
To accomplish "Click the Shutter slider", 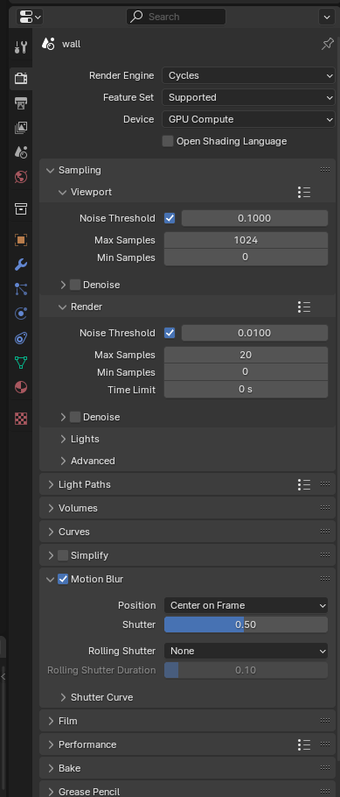I will coord(246,624).
